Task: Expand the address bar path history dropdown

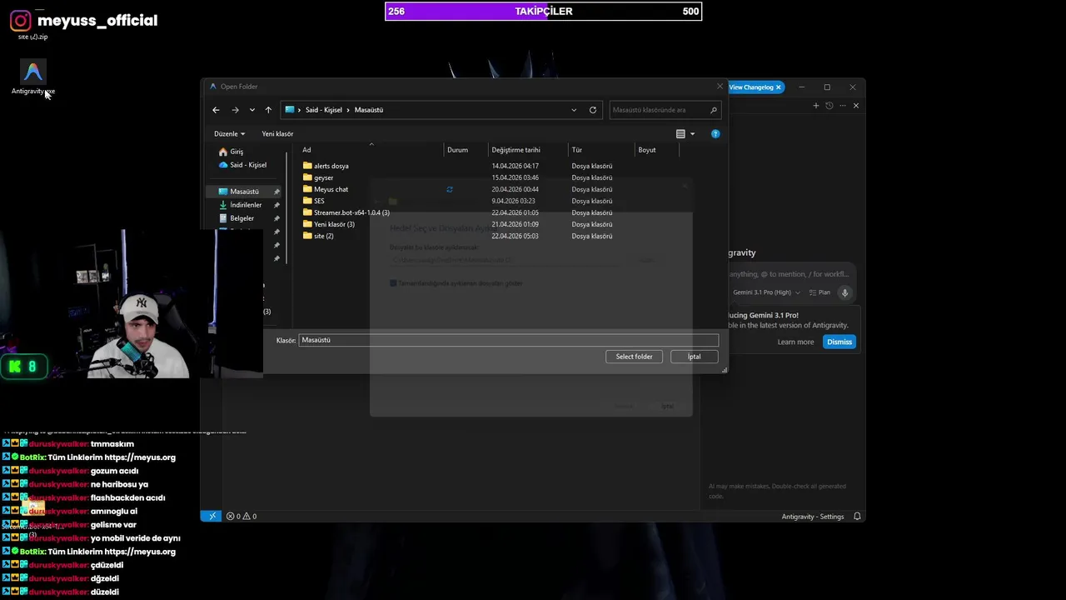Action: point(574,110)
